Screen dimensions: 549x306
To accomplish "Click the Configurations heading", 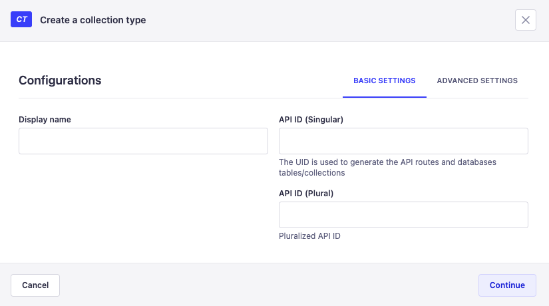I will (x=60, y=80).
